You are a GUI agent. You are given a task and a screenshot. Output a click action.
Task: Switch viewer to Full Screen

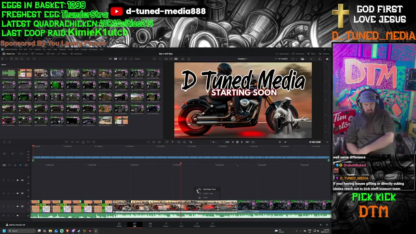tap(298, 54)
